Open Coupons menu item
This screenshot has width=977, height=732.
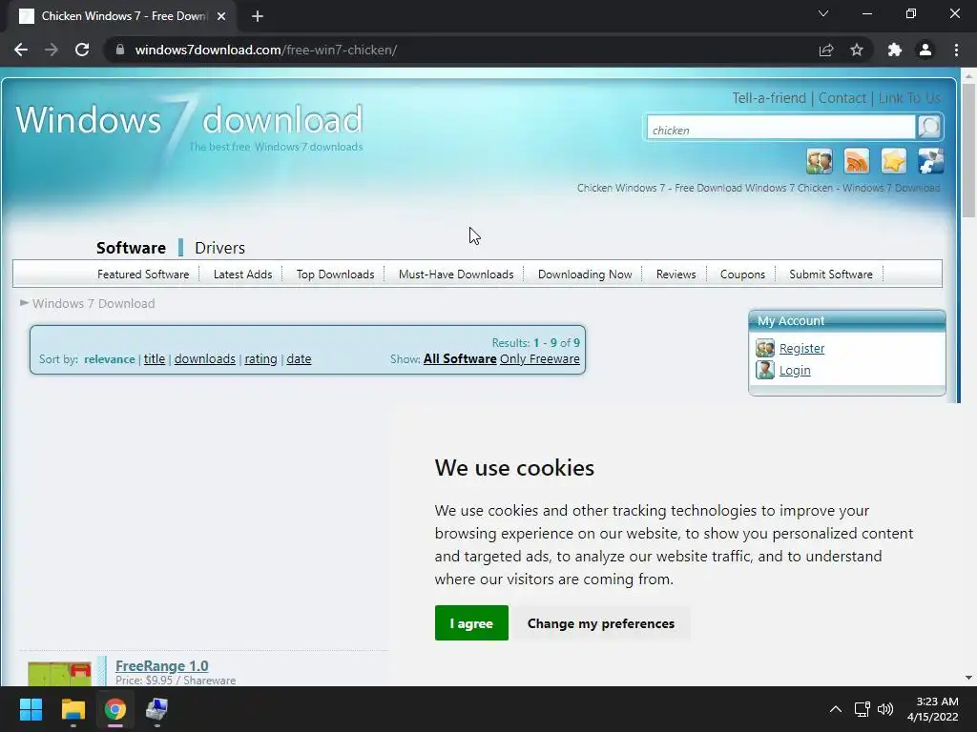point(742,274)
